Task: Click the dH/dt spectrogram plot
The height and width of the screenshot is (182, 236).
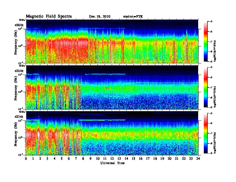Action: click(112, 41)
